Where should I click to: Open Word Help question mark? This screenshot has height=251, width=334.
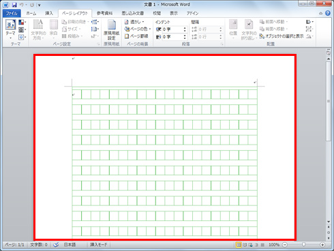click(327, 13)
